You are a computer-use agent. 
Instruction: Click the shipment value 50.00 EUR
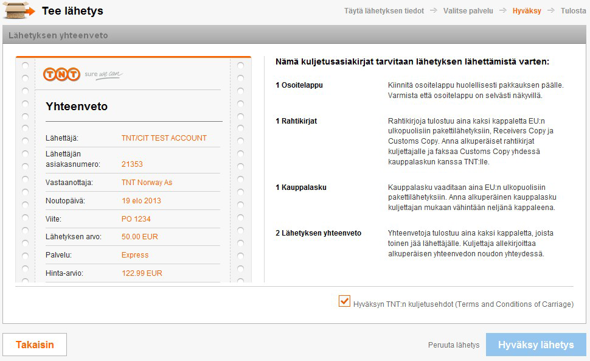[140, 237]
